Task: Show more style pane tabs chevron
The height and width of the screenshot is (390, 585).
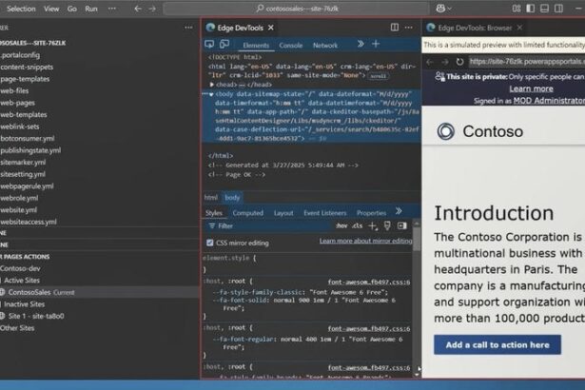Action: (399, 211)
